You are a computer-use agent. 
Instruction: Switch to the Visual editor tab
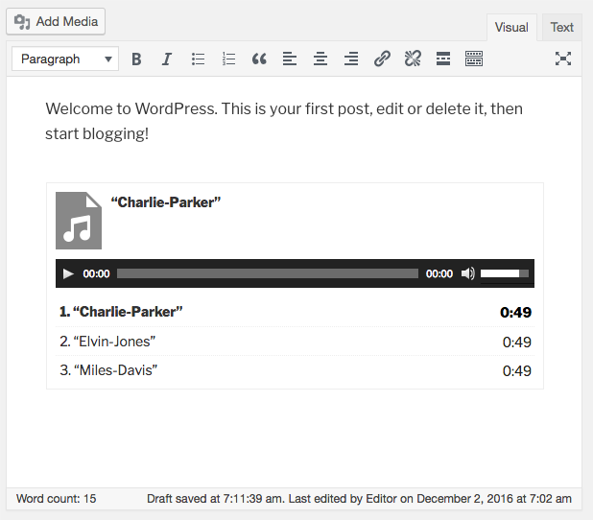[x=511, y=27]
